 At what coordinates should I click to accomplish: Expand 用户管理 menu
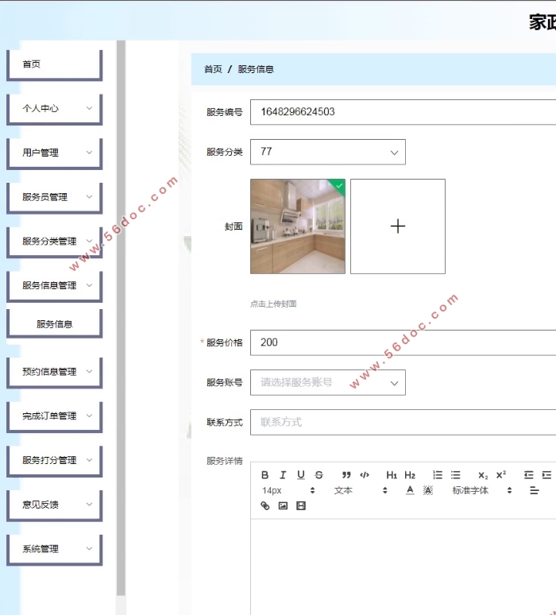coord(55,153)
